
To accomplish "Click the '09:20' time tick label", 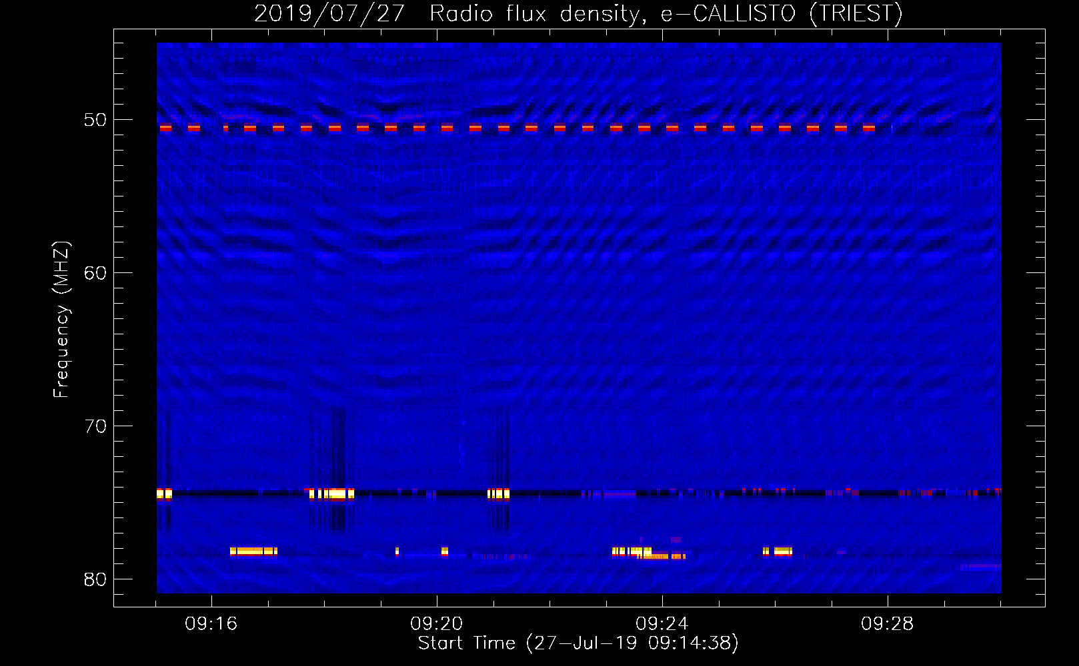I will point(437,624).
